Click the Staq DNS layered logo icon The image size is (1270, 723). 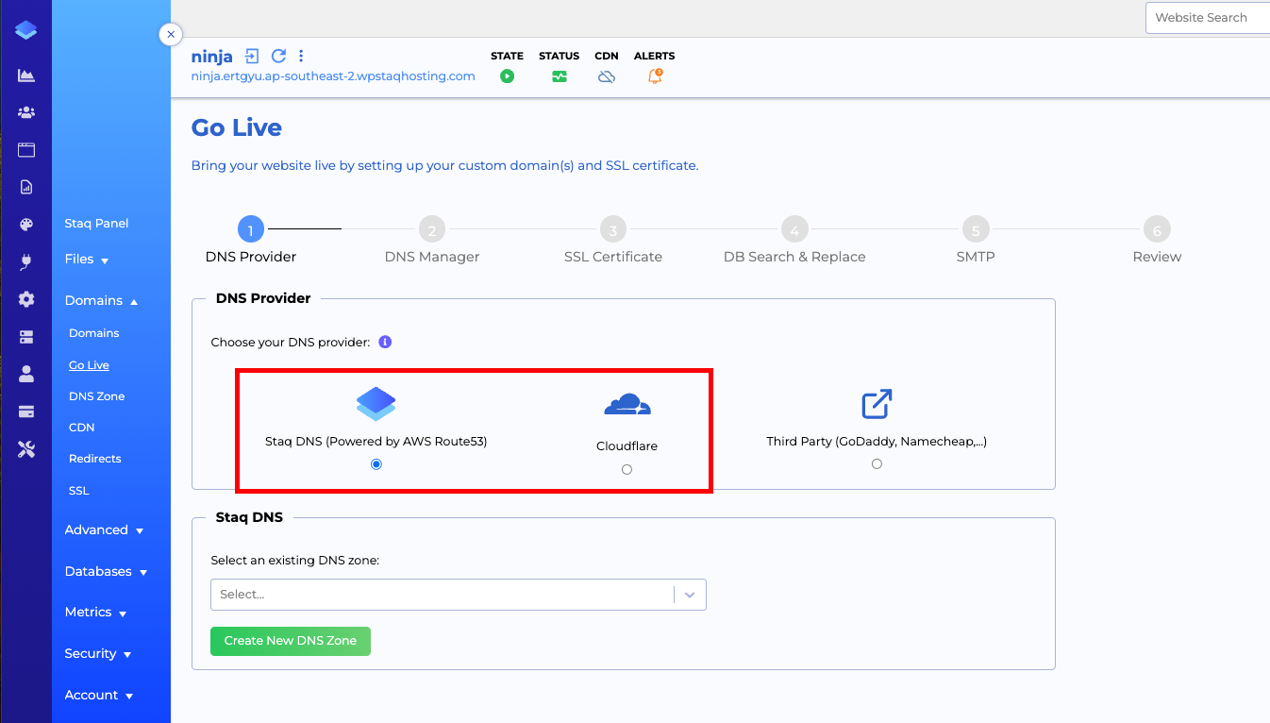point(376,404)
